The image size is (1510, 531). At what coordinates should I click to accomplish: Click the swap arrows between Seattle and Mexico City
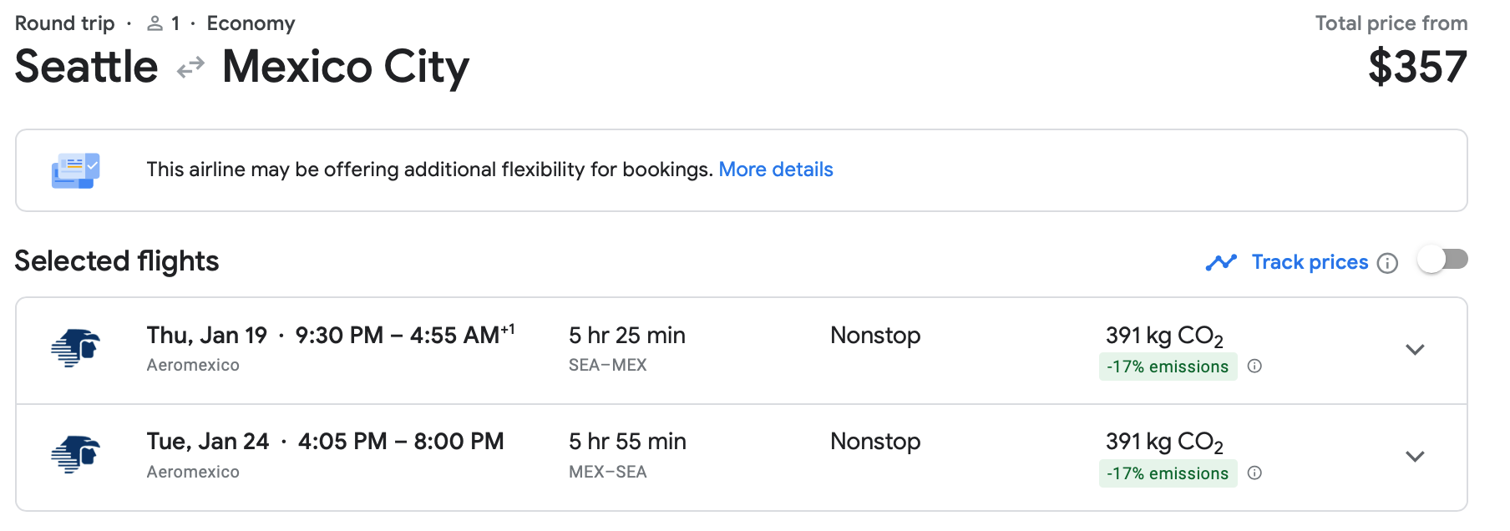[x=190, y=67]
